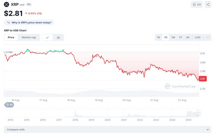This screenshot has height=137, width=214.
Task: Expand the Compare with dropdown
Action: 108,130
